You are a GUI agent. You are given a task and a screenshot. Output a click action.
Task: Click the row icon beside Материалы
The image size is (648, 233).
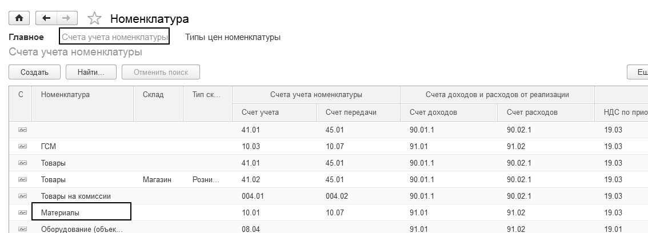tap(22, 212)
